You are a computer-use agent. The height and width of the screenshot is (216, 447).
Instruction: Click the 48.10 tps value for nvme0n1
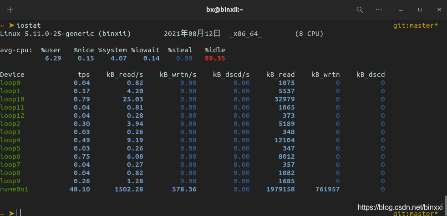click(x=80, y=189)
